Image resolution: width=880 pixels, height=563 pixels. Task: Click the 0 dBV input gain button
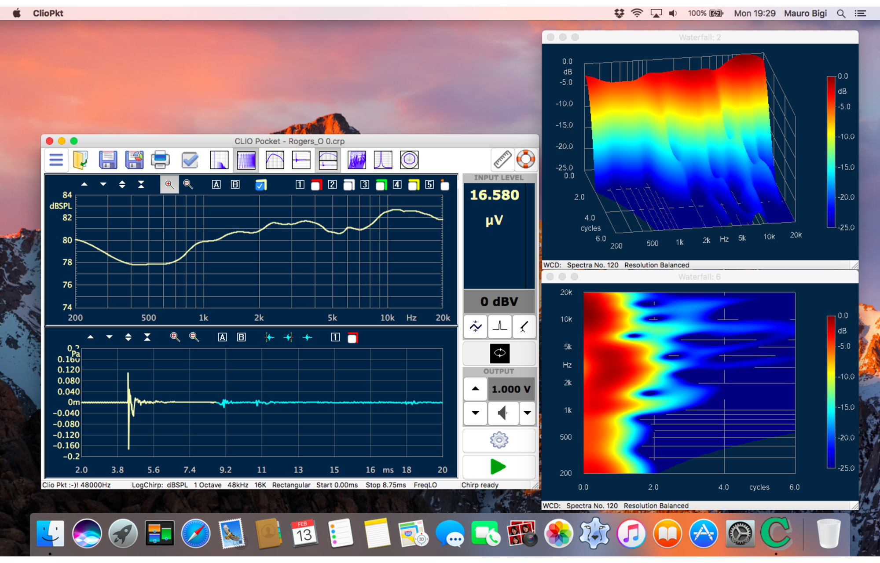click(x=499, y=302)
